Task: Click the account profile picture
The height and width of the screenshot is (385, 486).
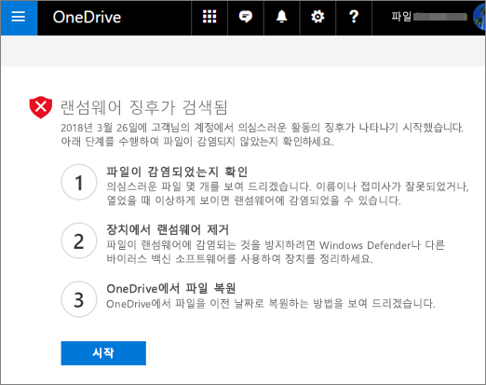Action: [479, 17]
